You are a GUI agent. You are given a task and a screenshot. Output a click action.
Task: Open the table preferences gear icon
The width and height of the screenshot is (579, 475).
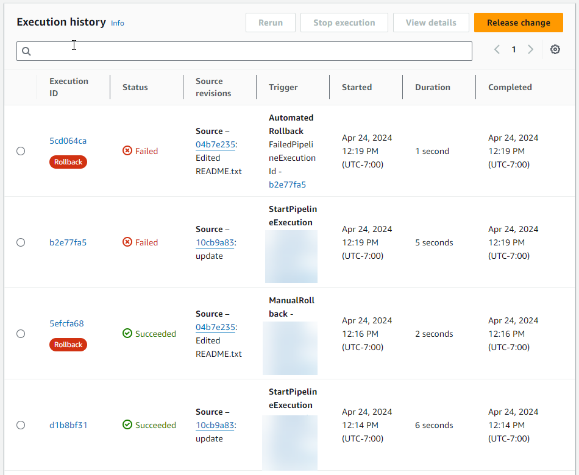pos(555,51)
